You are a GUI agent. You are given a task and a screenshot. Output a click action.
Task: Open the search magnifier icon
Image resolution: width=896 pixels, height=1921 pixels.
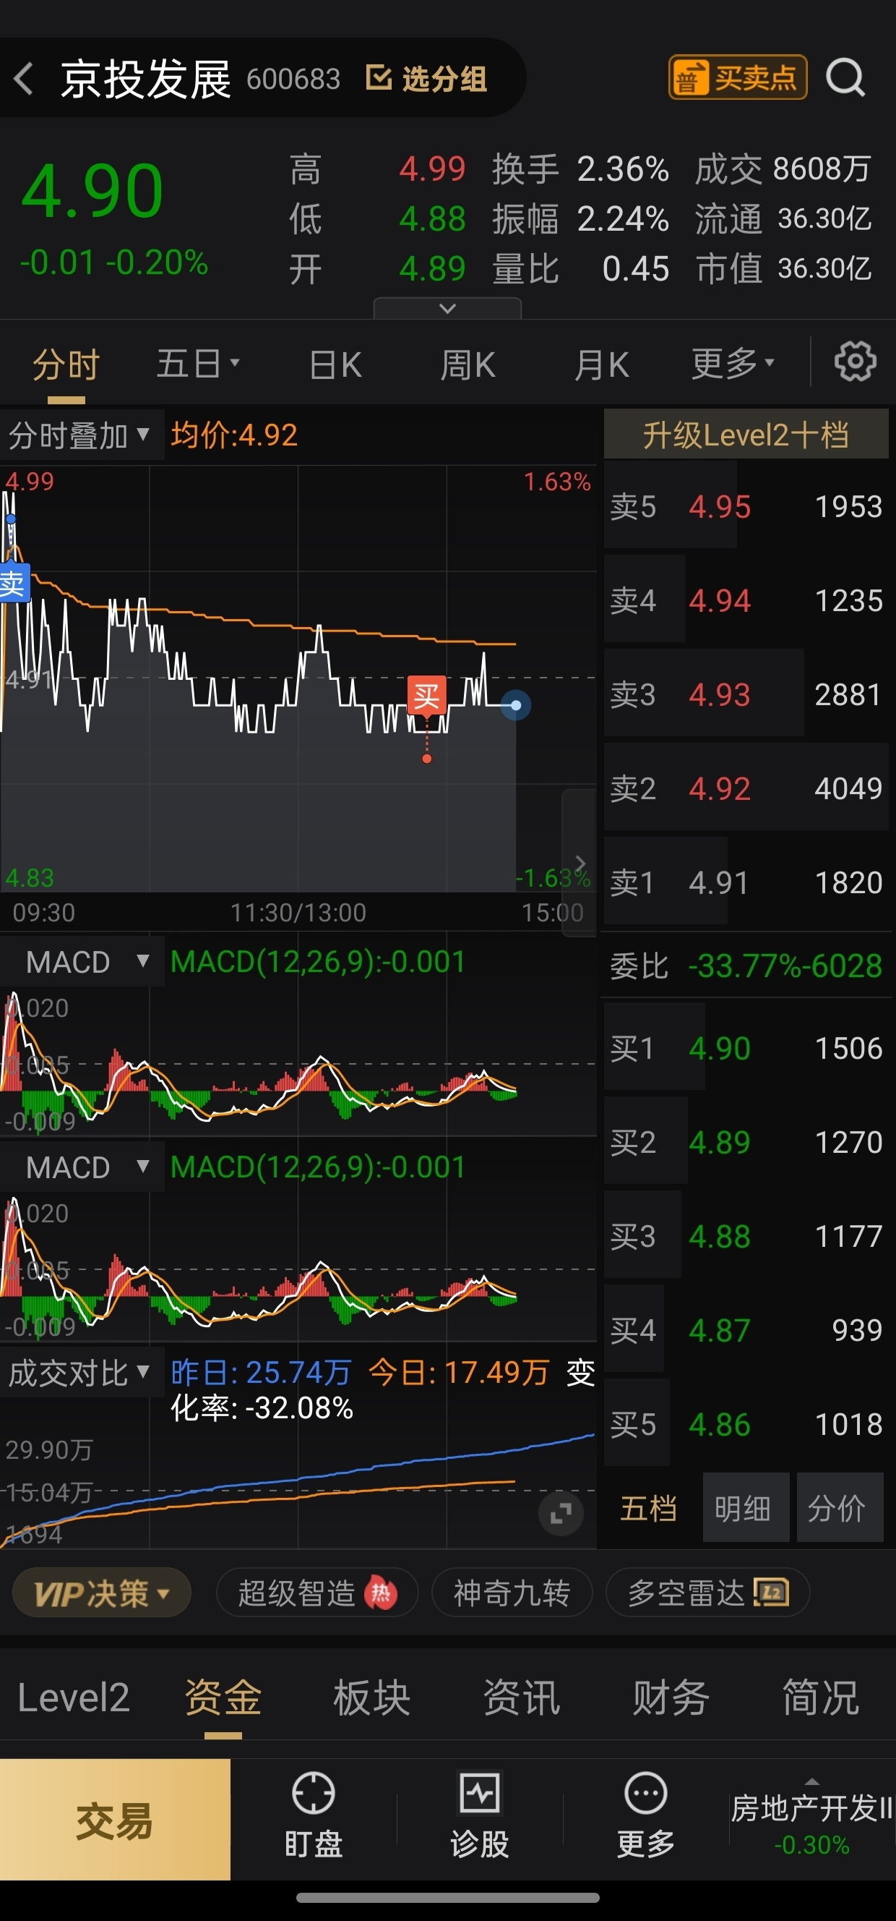[846, 77]
